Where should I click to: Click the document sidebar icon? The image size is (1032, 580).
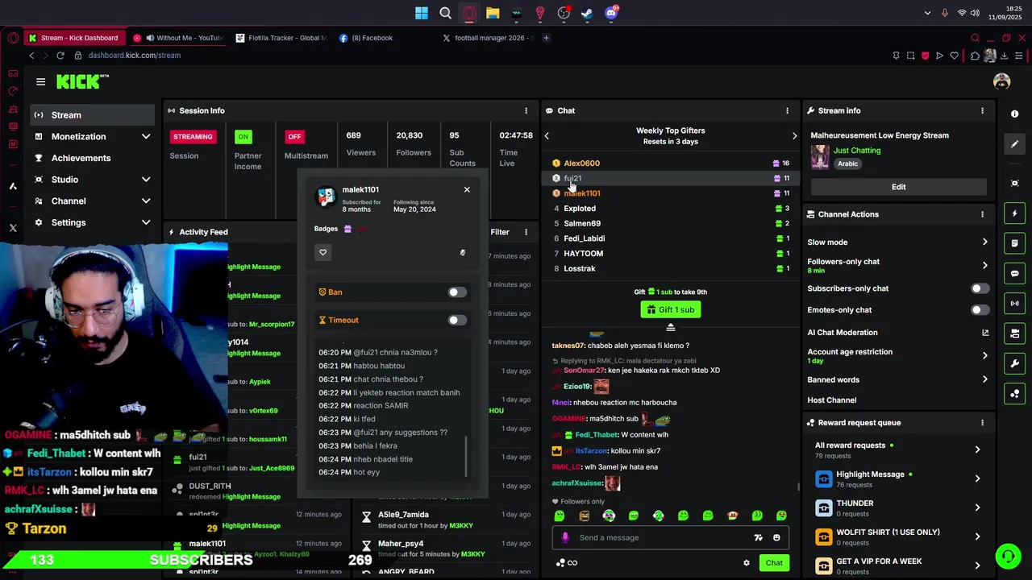click(1015, 243)
